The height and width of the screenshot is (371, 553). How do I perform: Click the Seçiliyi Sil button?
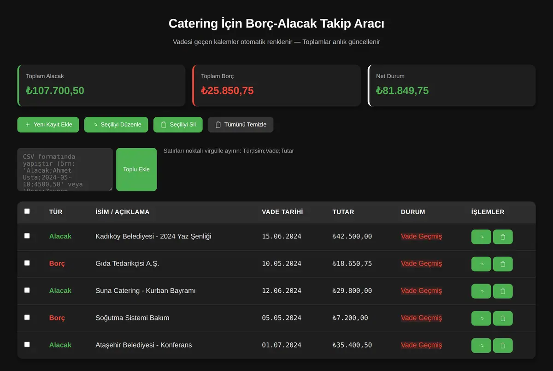pos(178,125)
